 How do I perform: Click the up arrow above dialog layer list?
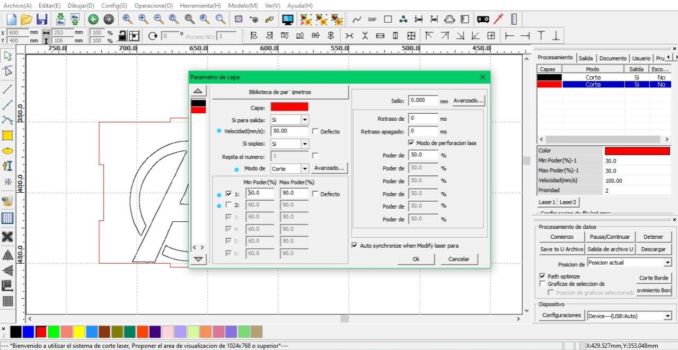pos(197,92)
